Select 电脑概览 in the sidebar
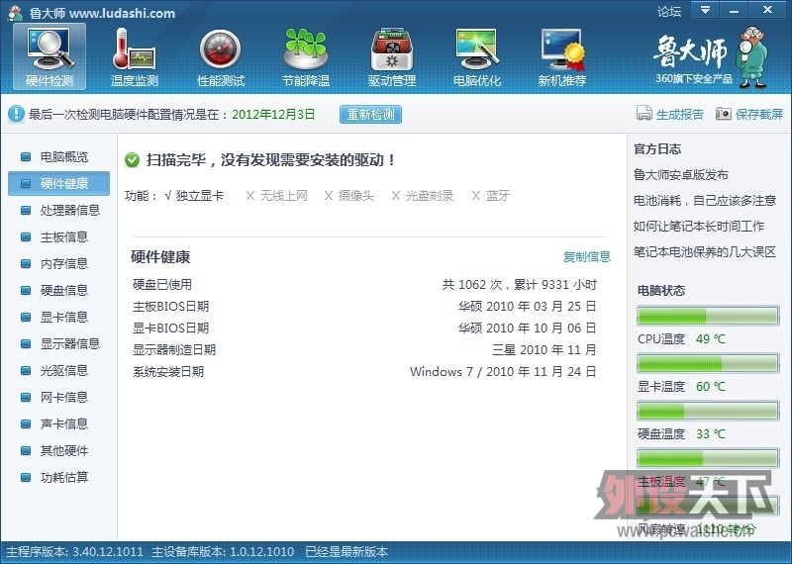This screenshot has height=564, width=792. click(64, 156)
